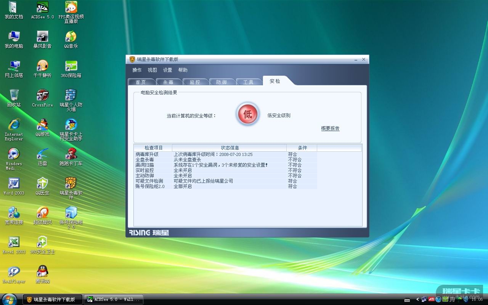
Task: Select the 主动防御 row in the check list
Action: 226,176
